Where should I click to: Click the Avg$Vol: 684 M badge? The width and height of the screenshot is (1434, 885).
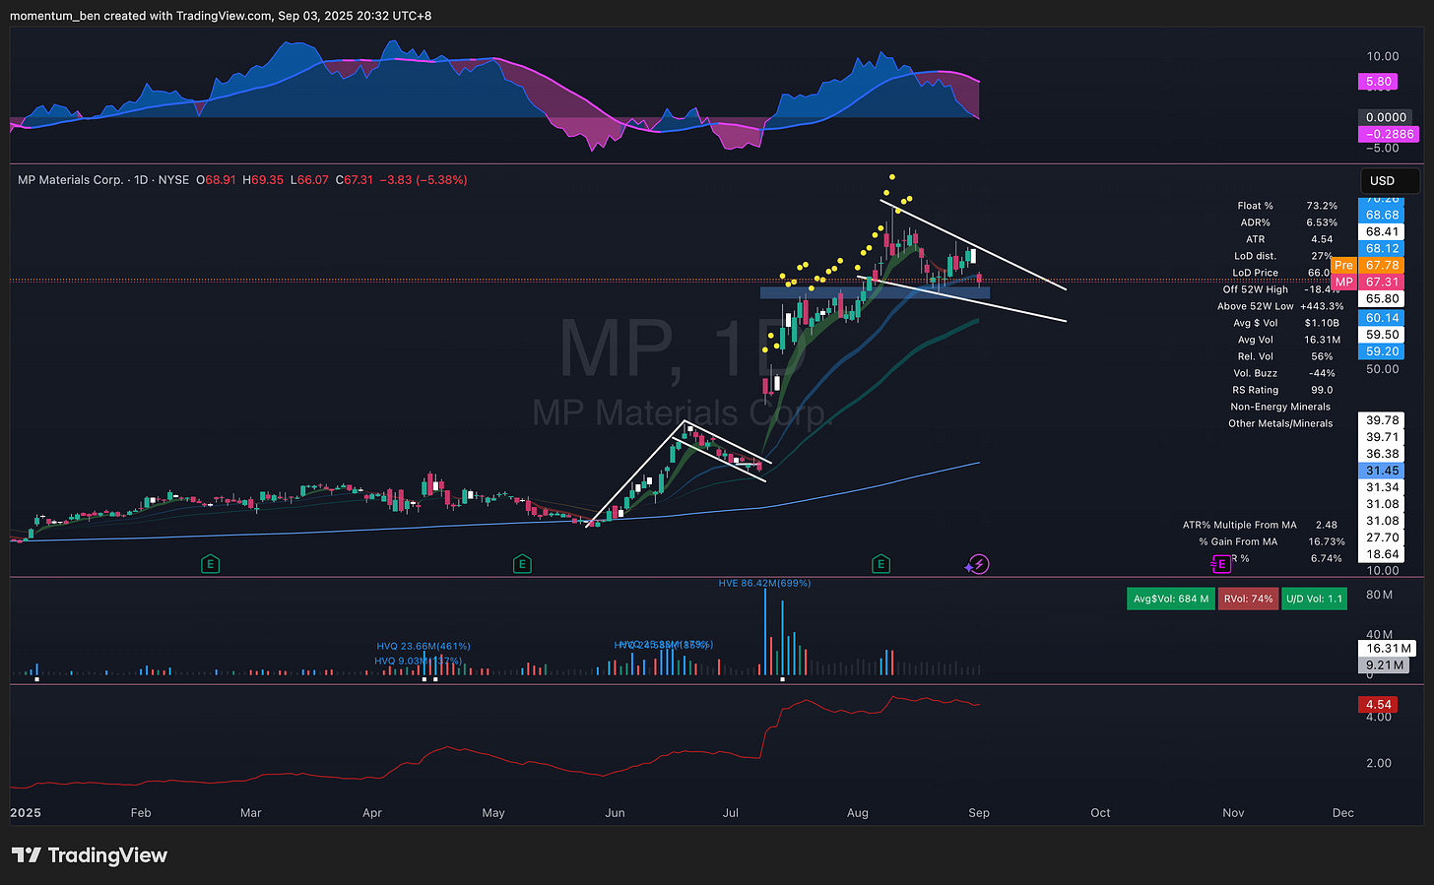click(1171, 599)
